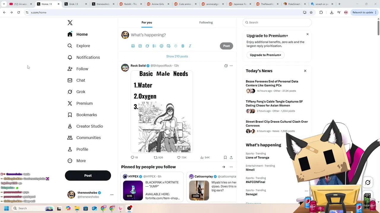Add a GIF to the post
Viewport: 380px width, 213px height.
(140, 46)
